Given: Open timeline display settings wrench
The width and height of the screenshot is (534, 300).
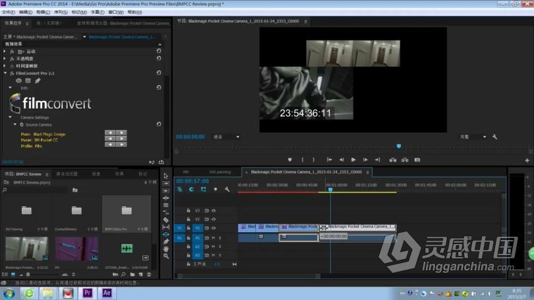Looking at the screenshot, I should tap(227, 189).
